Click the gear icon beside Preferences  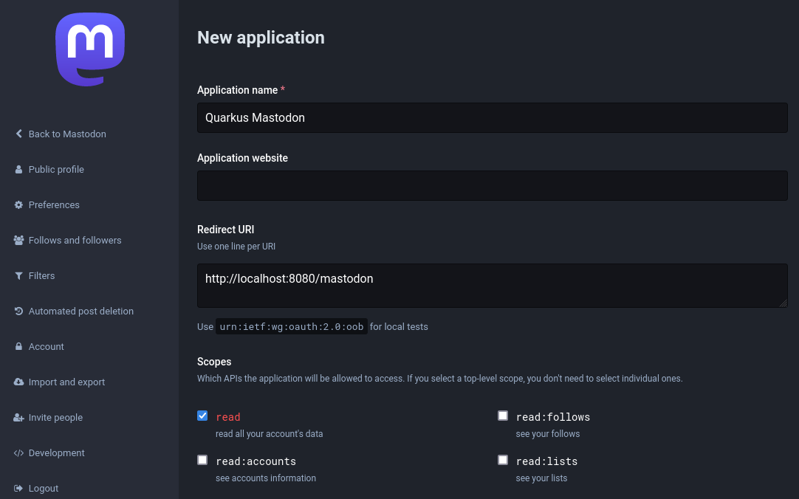tap(19, 204)
